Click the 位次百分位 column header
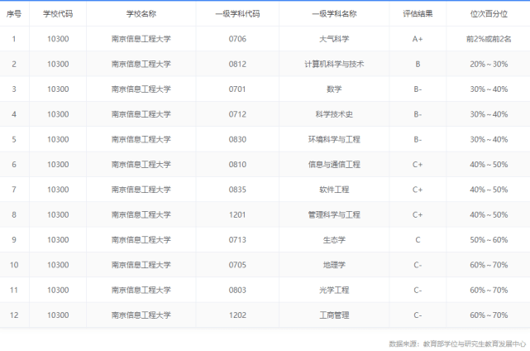This screenshot has height=351, width=530. point(489,14)
